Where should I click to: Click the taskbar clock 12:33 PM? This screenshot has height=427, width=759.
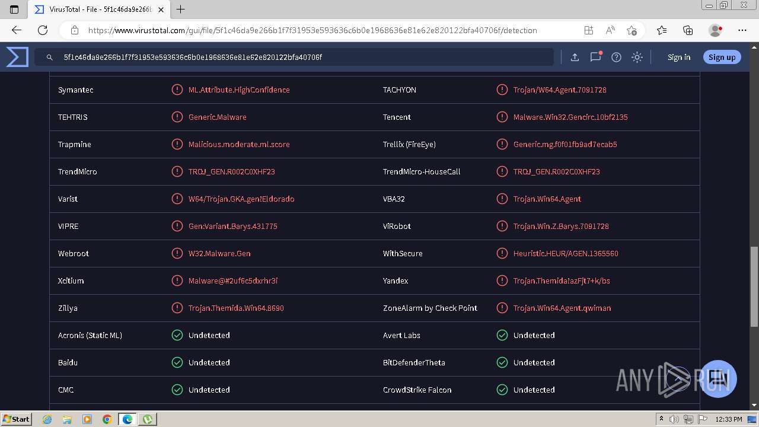(729, 419)
